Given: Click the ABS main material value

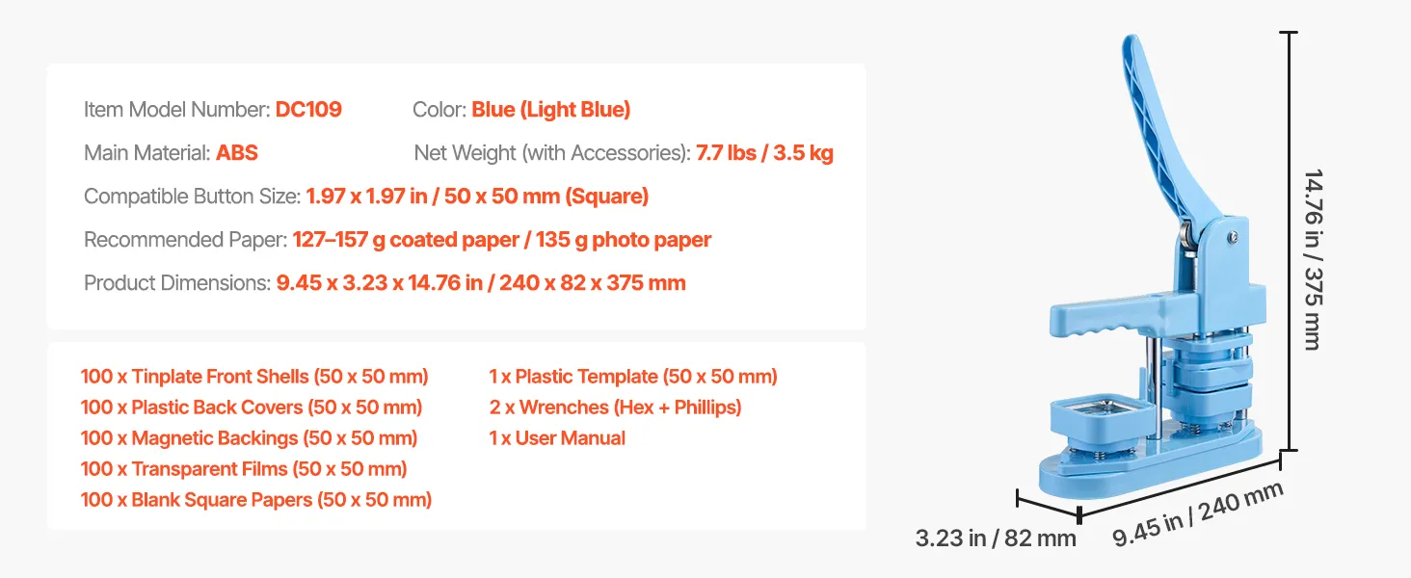Looking at the screenshot, I should pyautogui.click(x=237, y=153).
